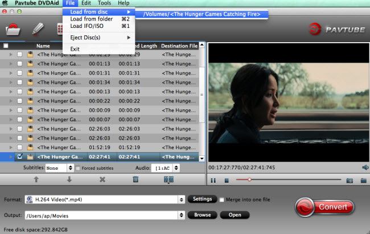Viewport: 370px width, 234px height.
Task: Remove selected item with X icon
Action: [102, 179]
